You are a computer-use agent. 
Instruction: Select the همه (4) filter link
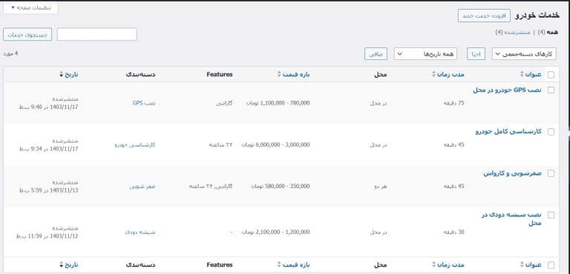(548, 33)
